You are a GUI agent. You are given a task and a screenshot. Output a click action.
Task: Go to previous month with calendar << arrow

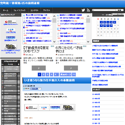click(x=103, y=15)
